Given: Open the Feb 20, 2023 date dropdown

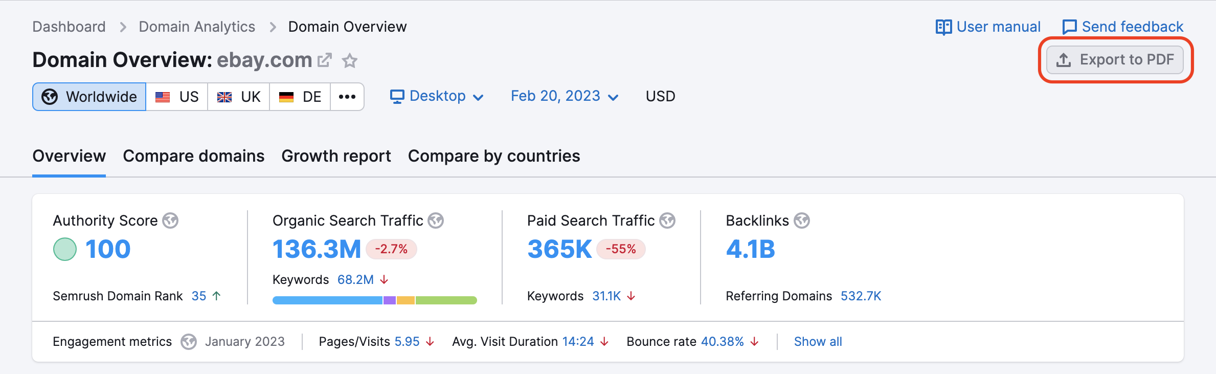Looking at the screenshot, I should click(565, 96).
